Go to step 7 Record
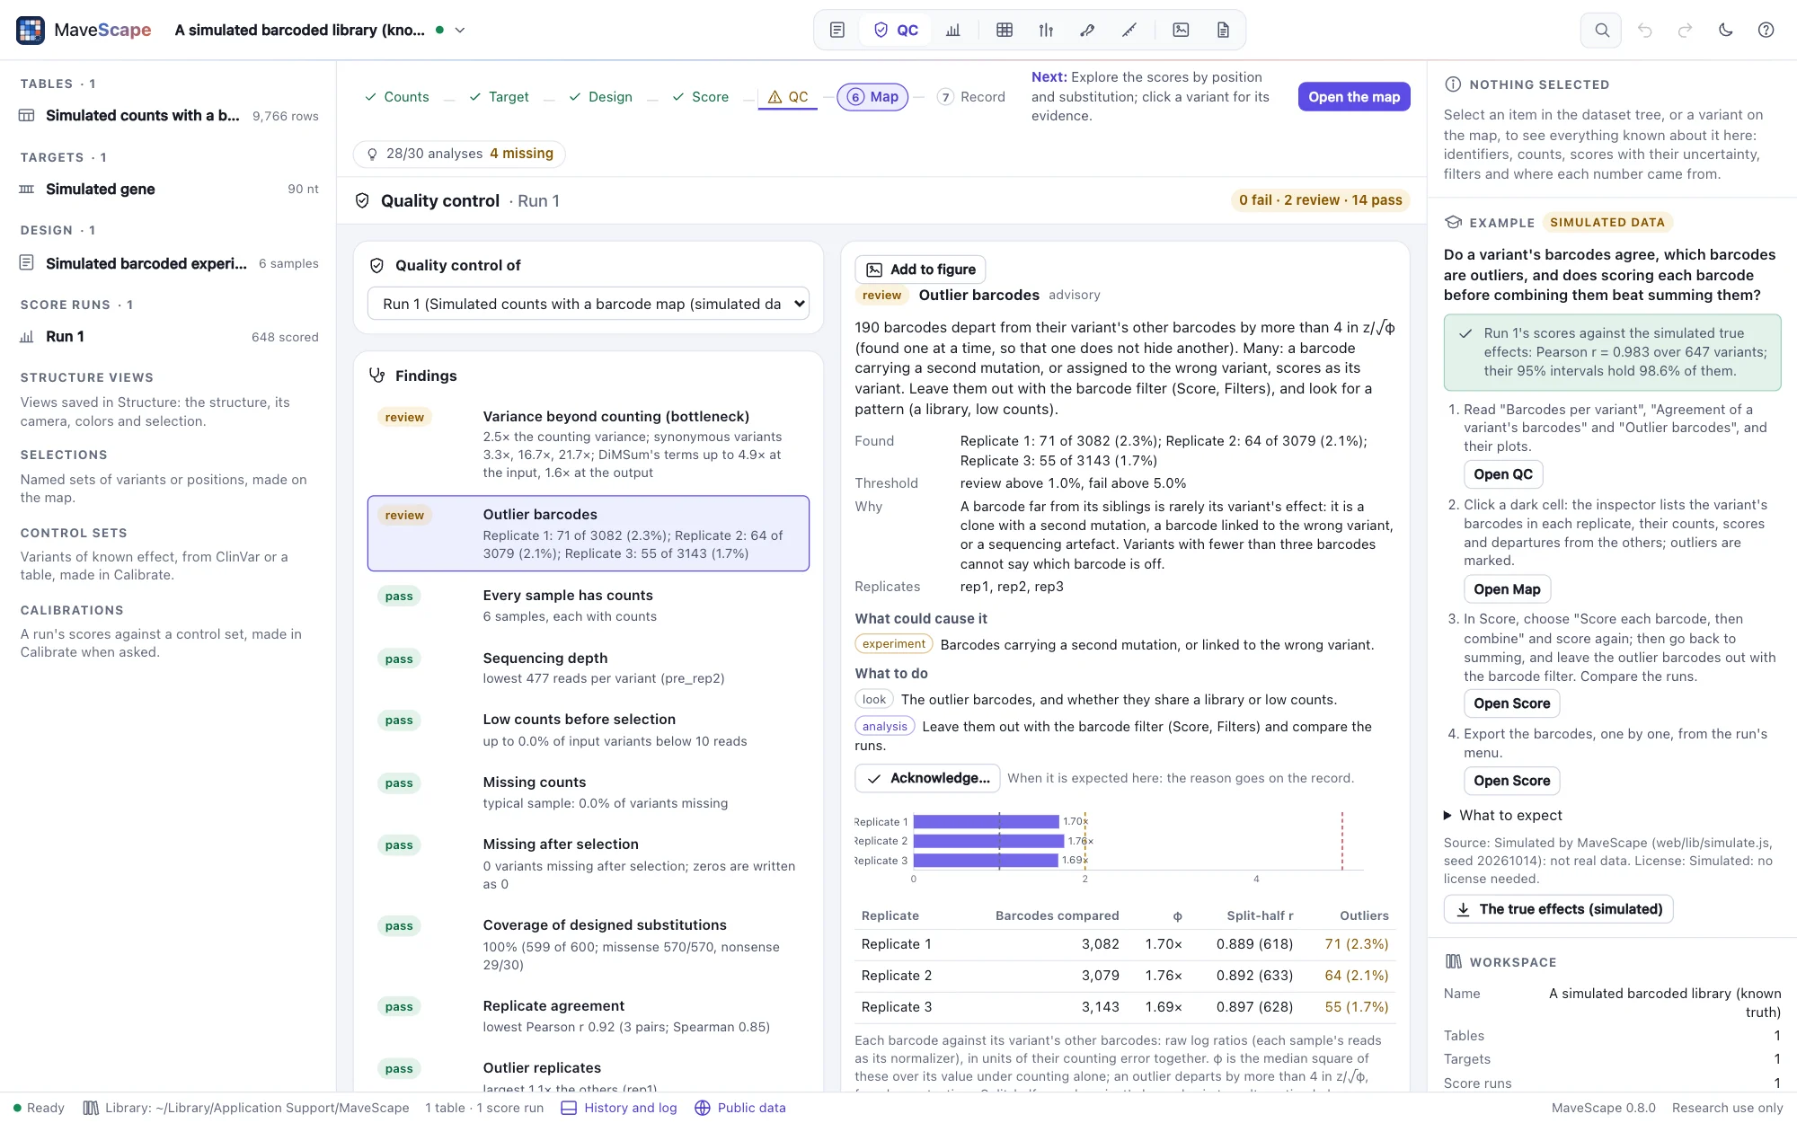Viewport: 1797px width, 1123px height. [971, 97]
